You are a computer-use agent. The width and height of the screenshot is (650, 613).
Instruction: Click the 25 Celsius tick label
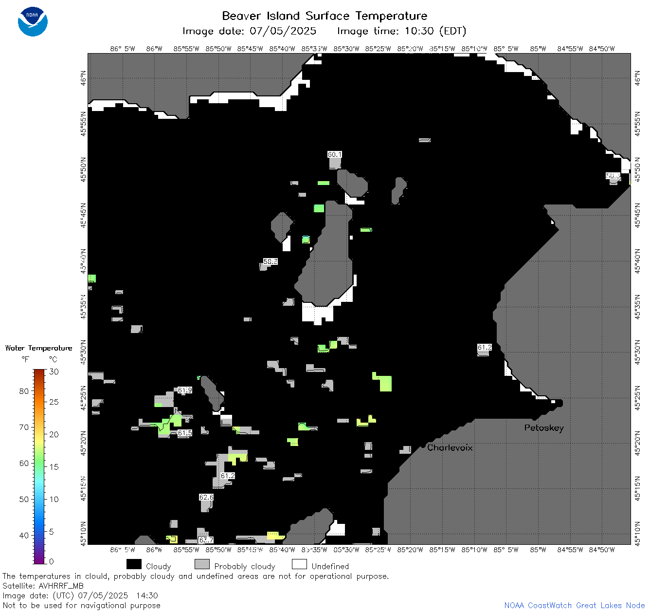click(x=54, y=402)
